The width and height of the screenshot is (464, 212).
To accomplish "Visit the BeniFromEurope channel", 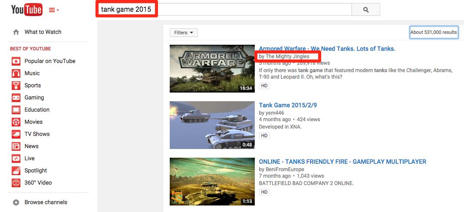I will 285,169.
